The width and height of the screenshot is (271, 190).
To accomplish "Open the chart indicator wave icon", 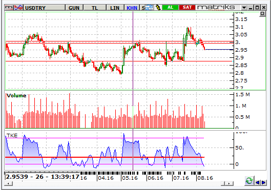I will tap(18, 8).
